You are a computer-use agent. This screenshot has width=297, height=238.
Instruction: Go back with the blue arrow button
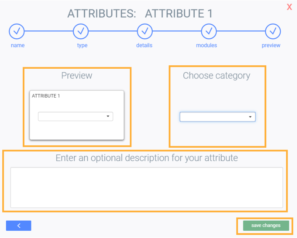(x=19, y=225)
